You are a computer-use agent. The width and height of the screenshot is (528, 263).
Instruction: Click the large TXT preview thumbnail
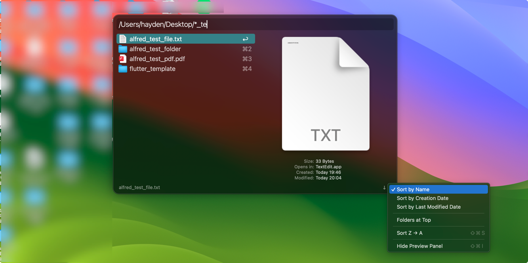tap(326, 94)
